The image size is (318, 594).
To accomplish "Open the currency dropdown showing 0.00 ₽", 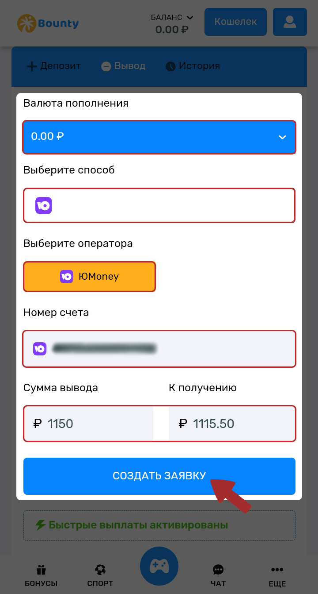I will point(159,137).
